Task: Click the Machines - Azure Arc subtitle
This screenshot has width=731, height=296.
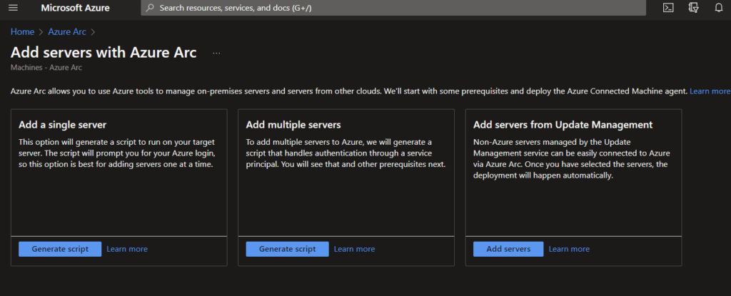Action: pos(46,68)
